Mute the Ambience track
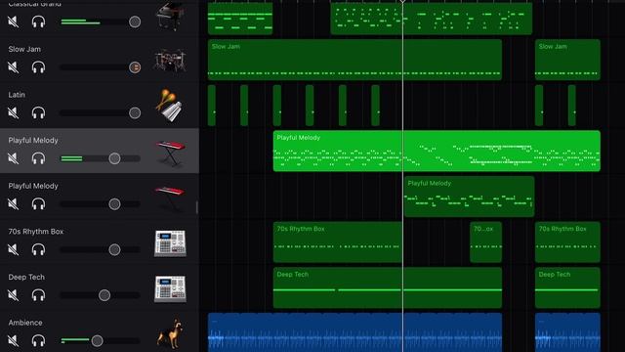This screenshot has height=352, width=625. click(x=13, y=340)
